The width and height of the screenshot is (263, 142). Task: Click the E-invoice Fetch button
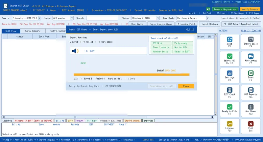186,24
